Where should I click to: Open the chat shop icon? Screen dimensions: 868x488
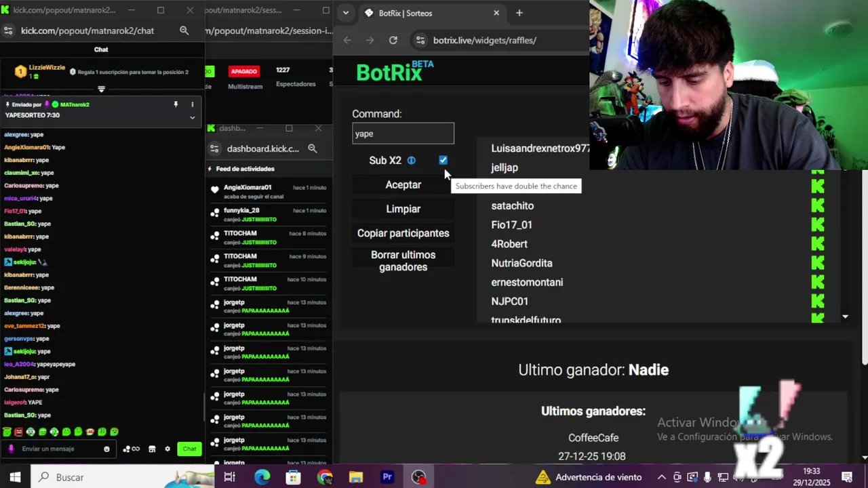152,449
